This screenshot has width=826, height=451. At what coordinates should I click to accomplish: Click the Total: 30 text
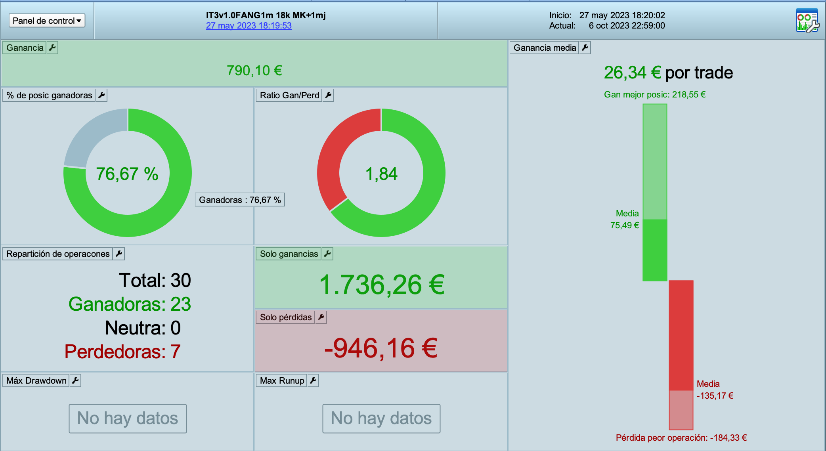click(155, 281)
